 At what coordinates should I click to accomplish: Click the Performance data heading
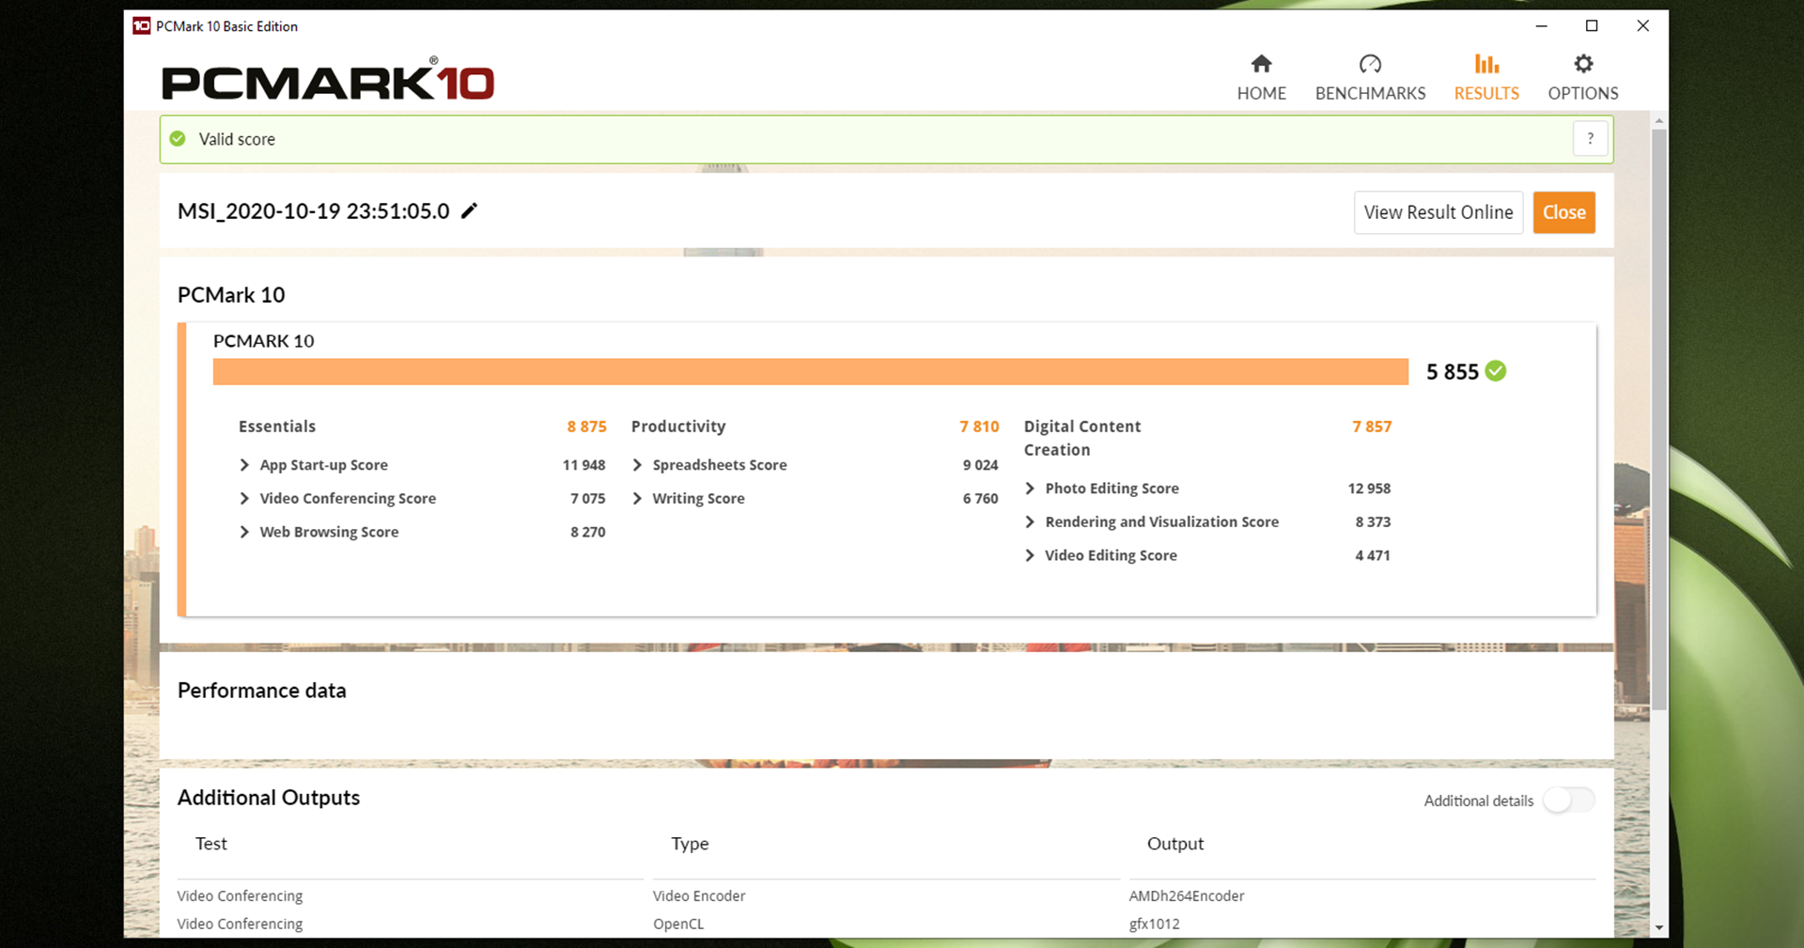pyautogui.click(x=262, y=691)
